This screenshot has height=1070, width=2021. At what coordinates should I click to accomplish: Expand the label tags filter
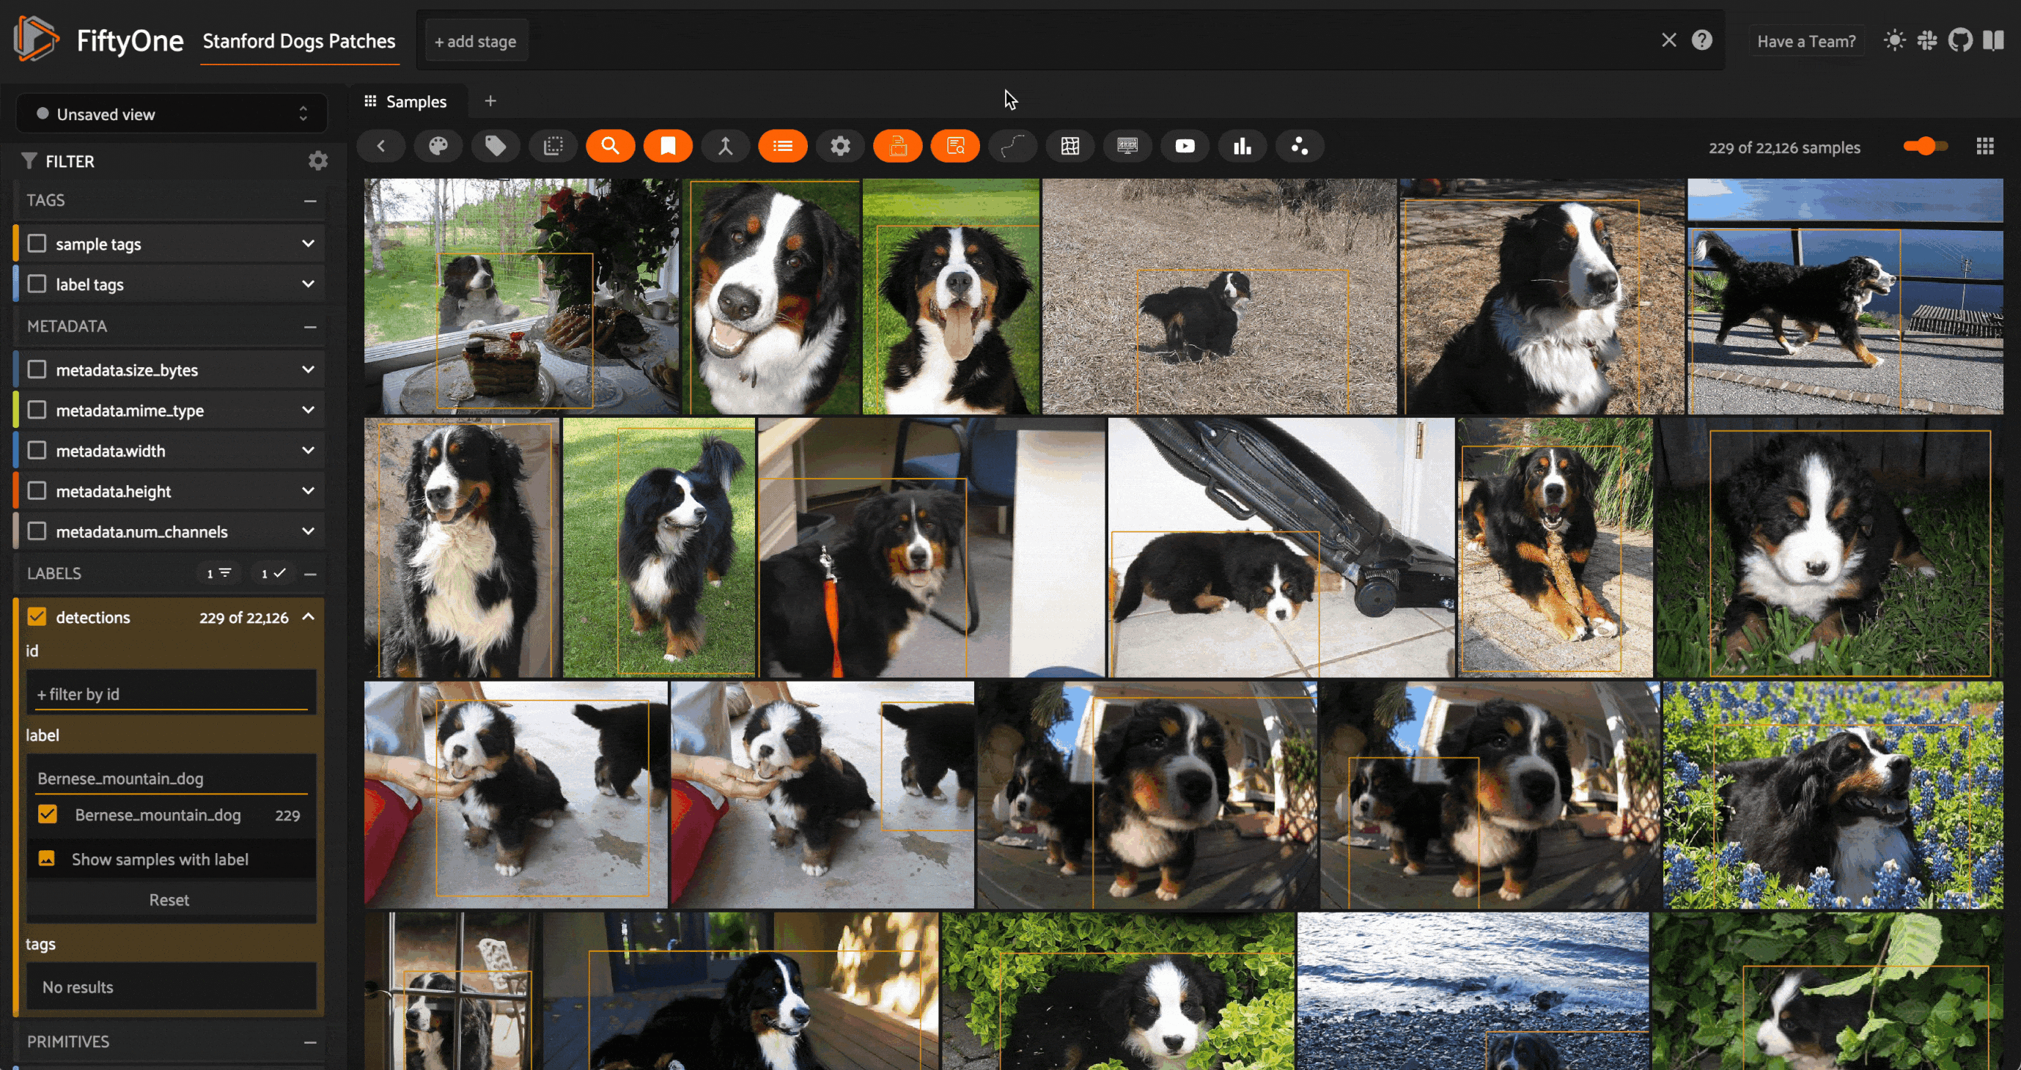tap(309, 284)
